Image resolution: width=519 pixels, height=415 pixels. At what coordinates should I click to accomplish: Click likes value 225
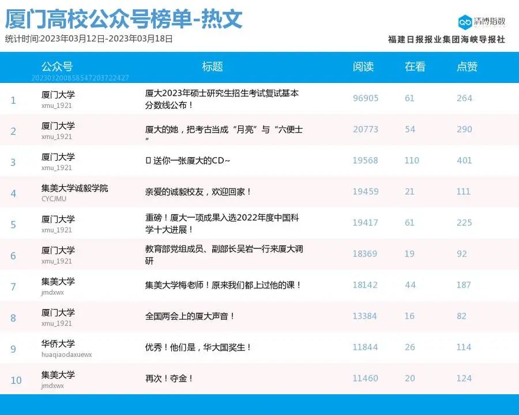464,222
